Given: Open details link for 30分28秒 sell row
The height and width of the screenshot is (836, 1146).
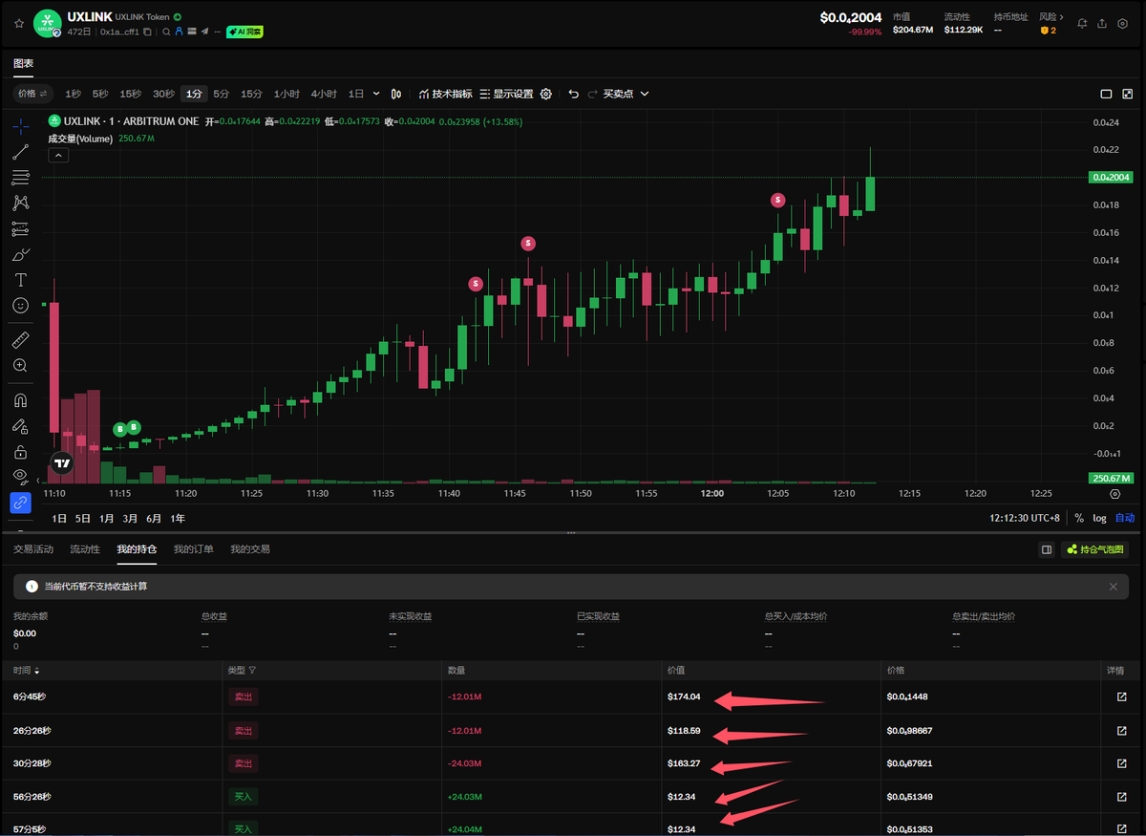Looking at the screenshot, I should pos(1122,763).
